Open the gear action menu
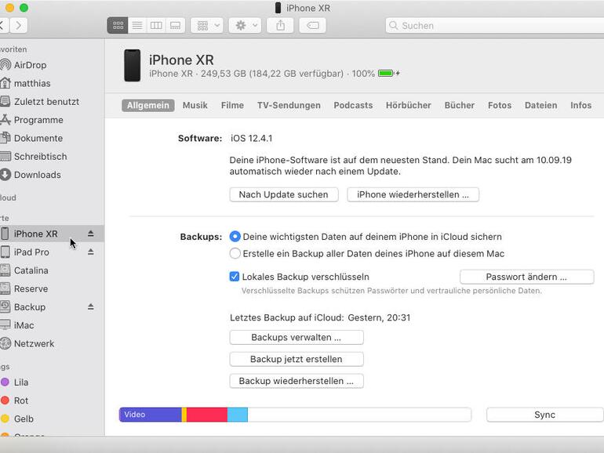Image resolution: width=604 pixels, height=453 pixels. point(246,25)
